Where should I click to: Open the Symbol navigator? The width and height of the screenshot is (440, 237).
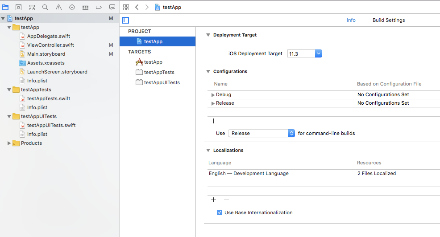32,7
